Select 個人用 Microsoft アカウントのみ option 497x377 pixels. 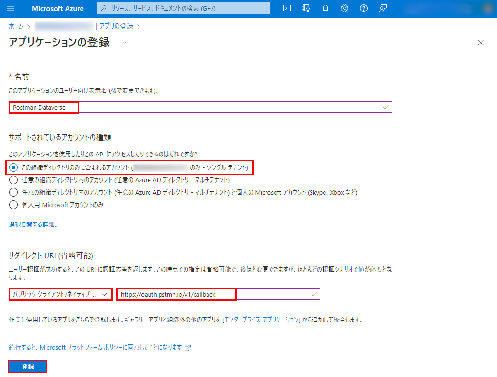(x=13, y=205)
